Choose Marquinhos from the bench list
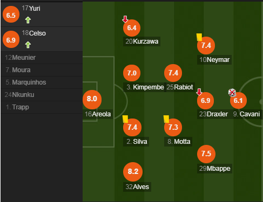The width and height of the screenshot is (263, 202). click(42, 82)
